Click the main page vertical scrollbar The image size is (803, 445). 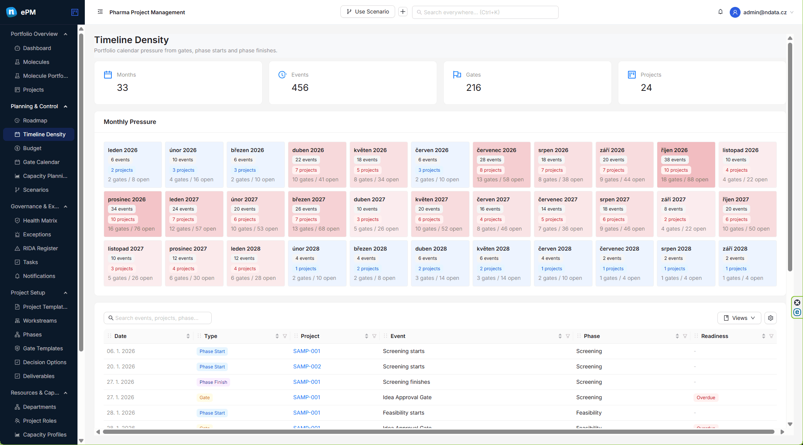click(790, 156)
